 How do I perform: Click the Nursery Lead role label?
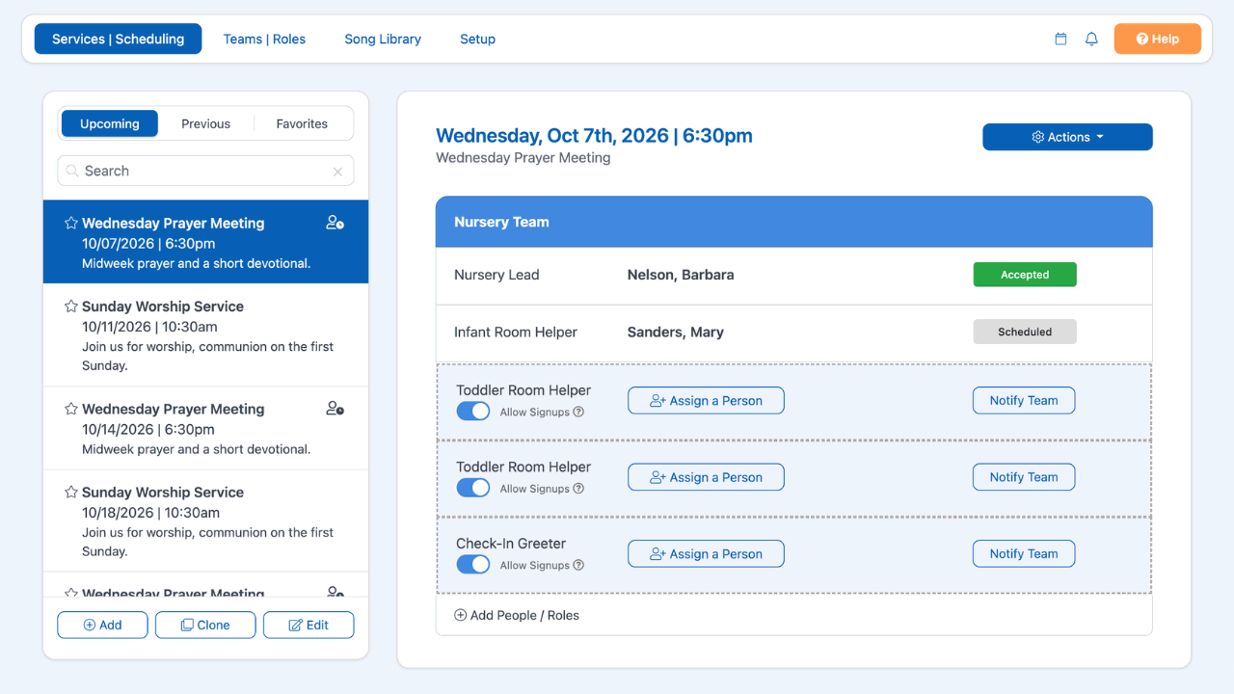coord(496,275)
